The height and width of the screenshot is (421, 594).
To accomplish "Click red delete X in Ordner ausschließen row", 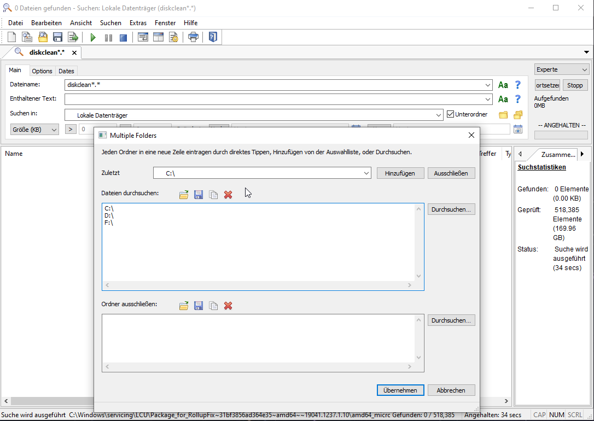I will point(228,306).
